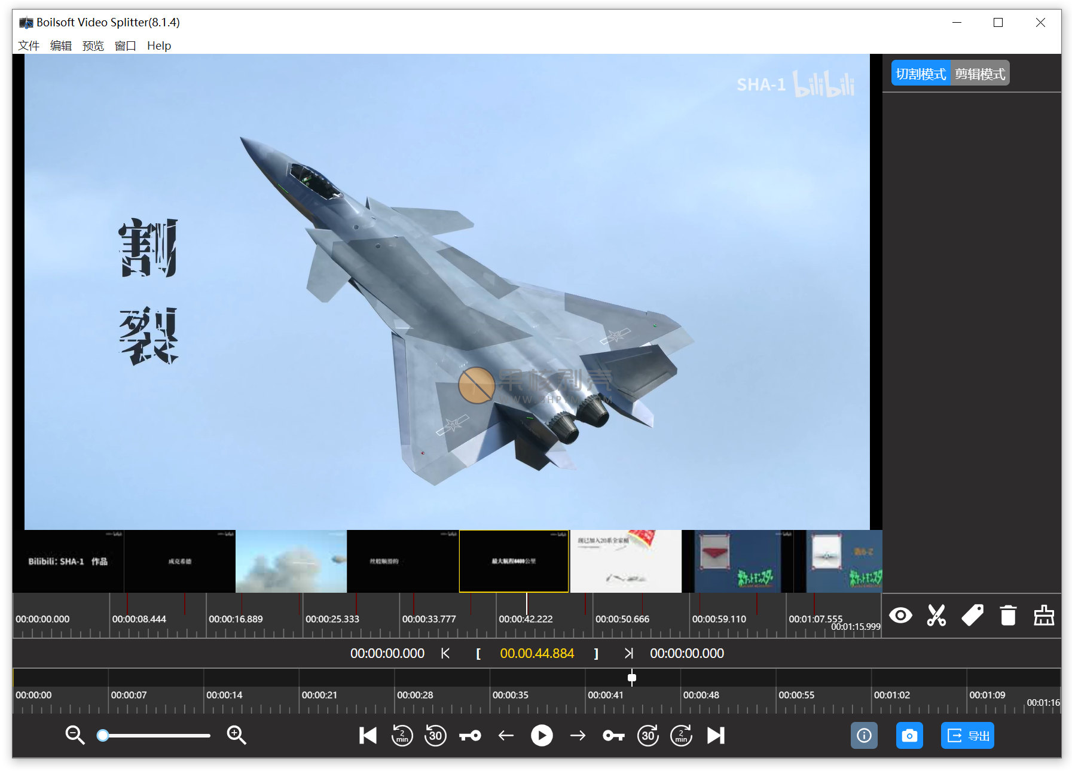
Task: Switch to 剪辑模式 mode
Action: (x=979, y=74)
